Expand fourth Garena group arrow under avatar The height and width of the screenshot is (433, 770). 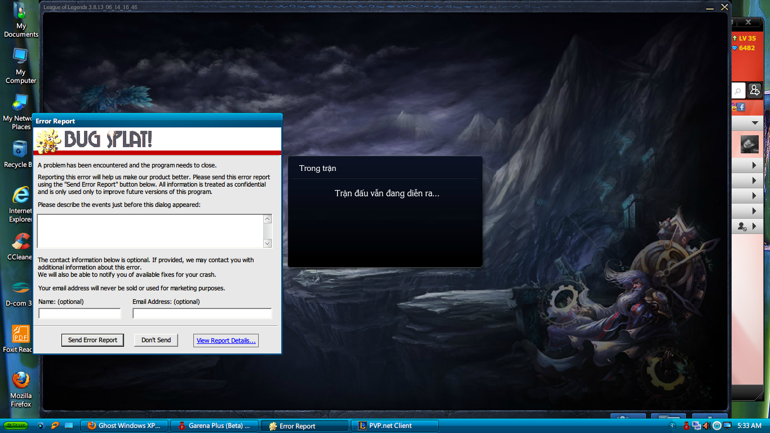pos(754,211)
